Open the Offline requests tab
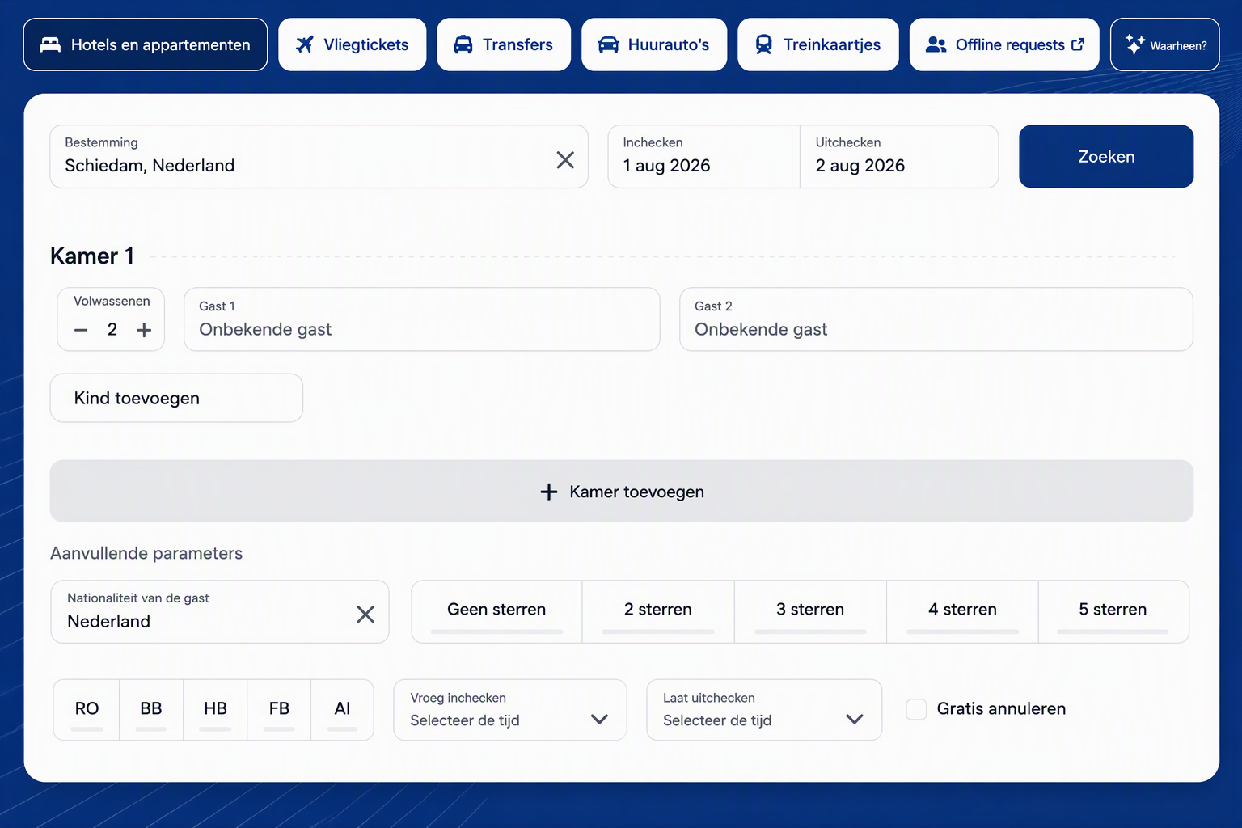 pos(1004,44)
